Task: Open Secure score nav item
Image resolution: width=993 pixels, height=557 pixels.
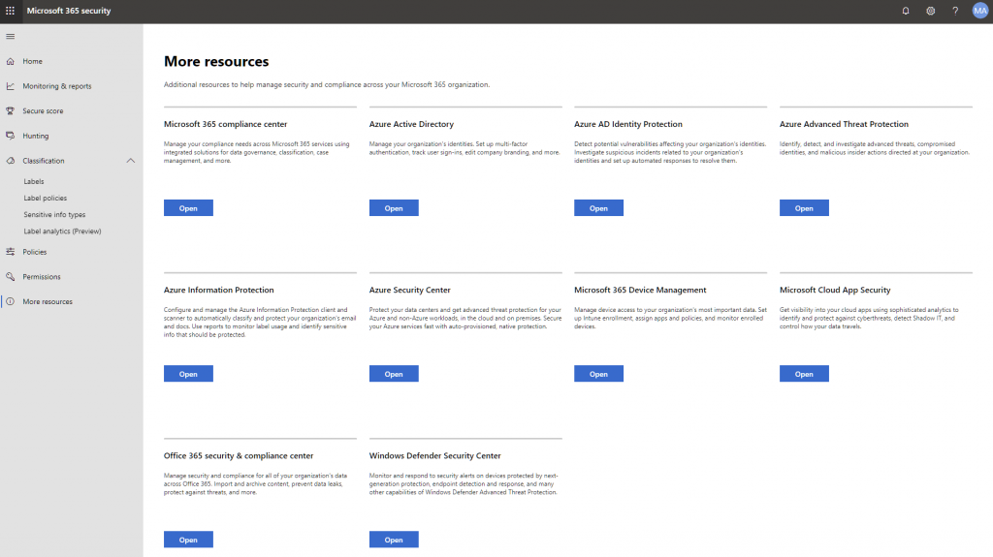Action: (x=43, y=110)
